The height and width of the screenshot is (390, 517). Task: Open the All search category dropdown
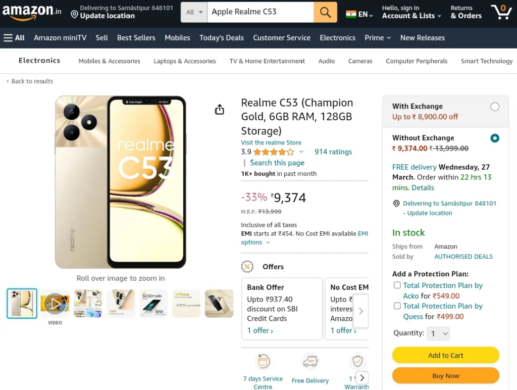(x=194, y=12)
